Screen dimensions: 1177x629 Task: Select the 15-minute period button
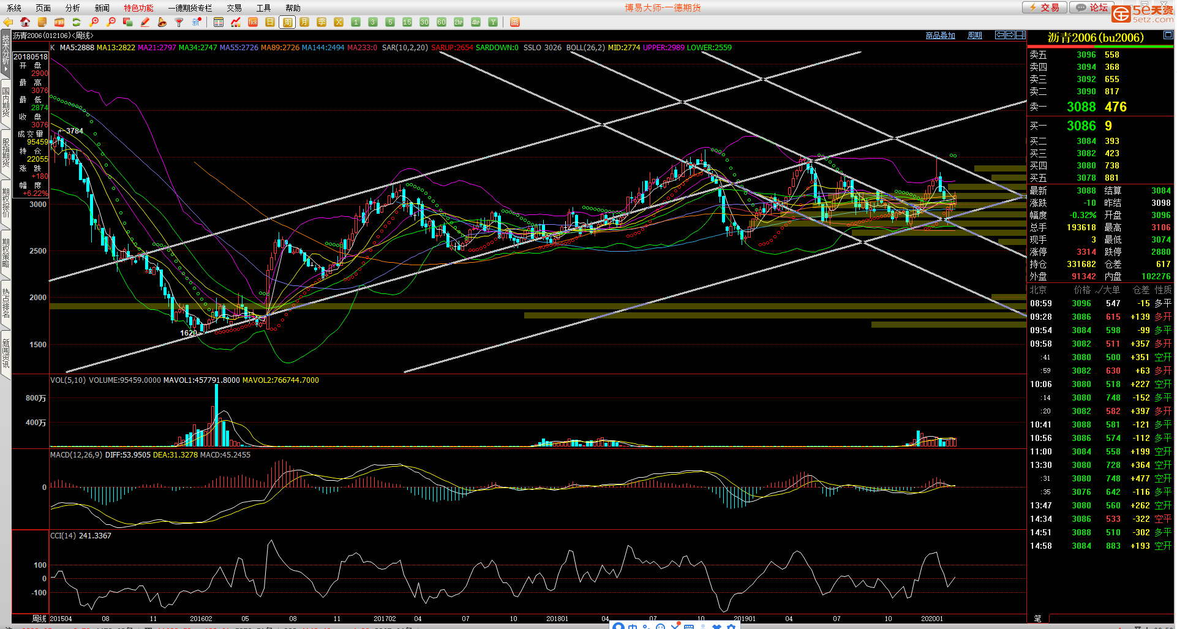(407, 22)
